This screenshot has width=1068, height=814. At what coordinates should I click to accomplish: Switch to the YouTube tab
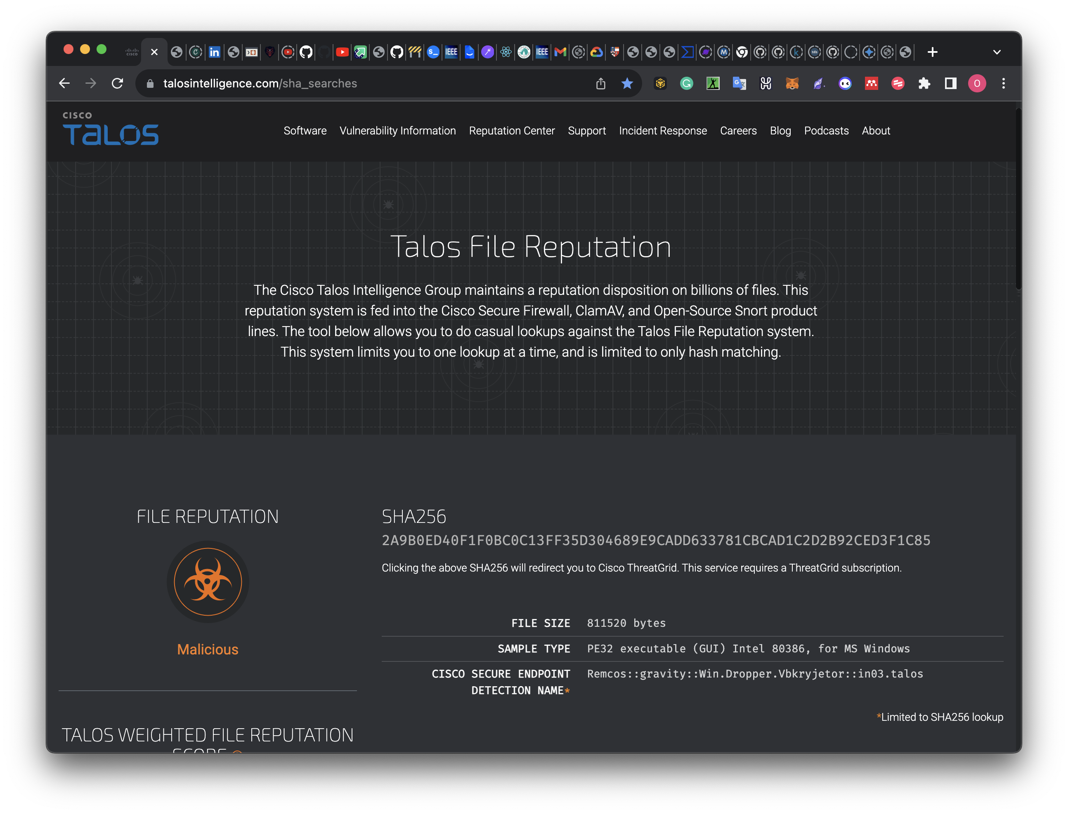tap(342, 52)
